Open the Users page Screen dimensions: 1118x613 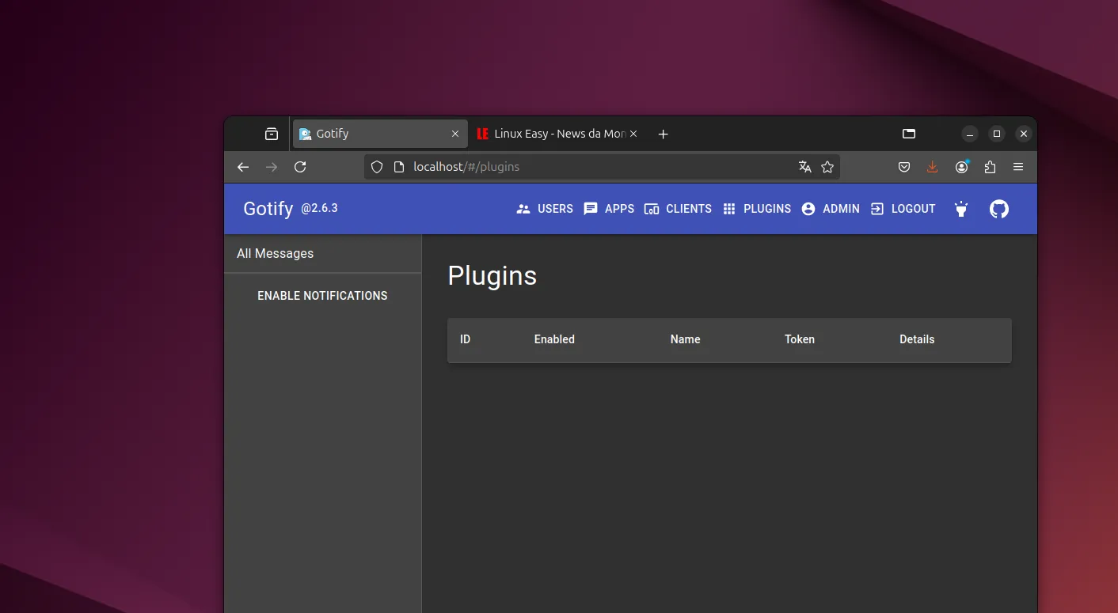pos(545,209)
